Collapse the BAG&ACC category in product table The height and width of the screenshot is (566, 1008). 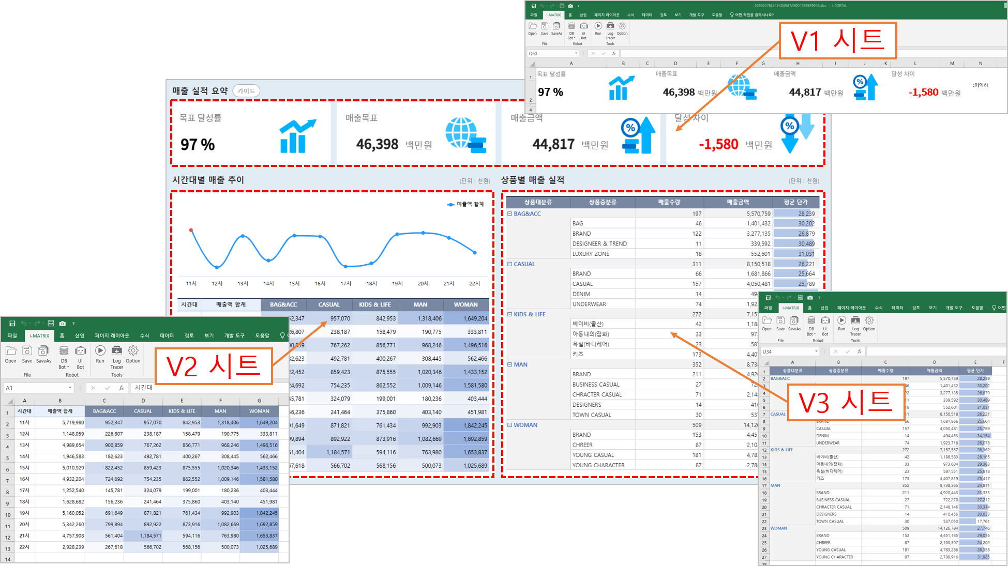coord(509,213)
